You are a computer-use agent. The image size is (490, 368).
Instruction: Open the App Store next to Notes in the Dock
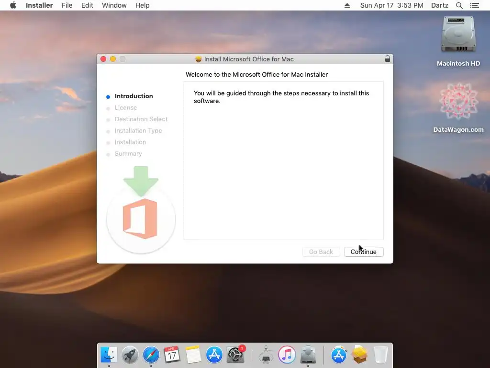pyautogui.click(x=214, y=355)
